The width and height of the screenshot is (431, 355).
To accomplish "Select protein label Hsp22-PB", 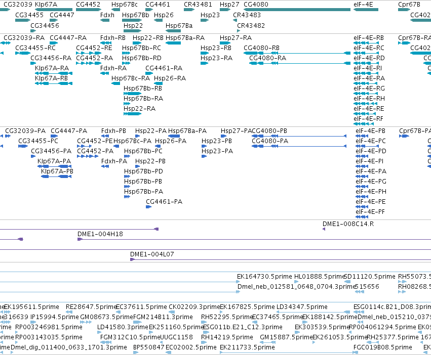I will 150,161.
